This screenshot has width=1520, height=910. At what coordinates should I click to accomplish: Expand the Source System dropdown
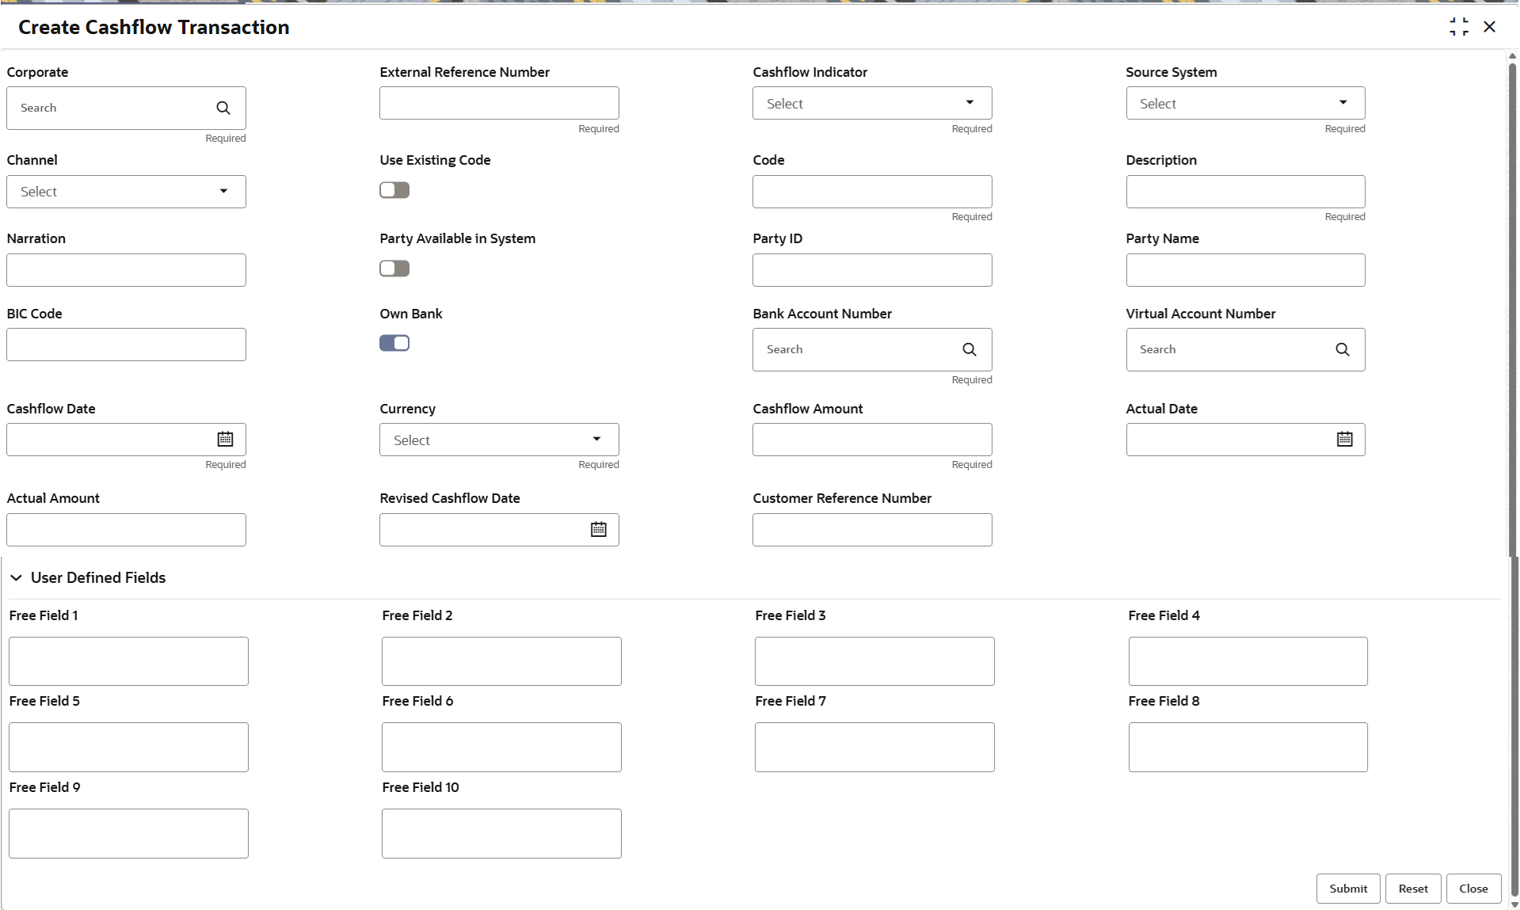1244,104
